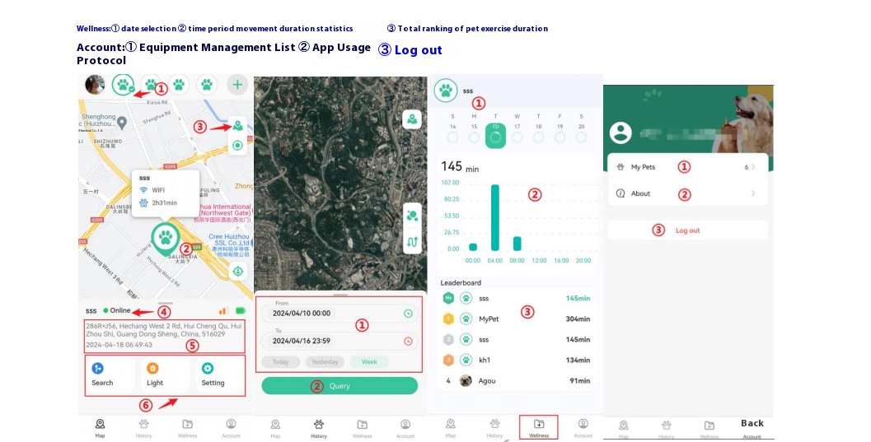Screen dimensions: 871x442
Task: Select the Today time range chip
Action: tap(280, 362)
